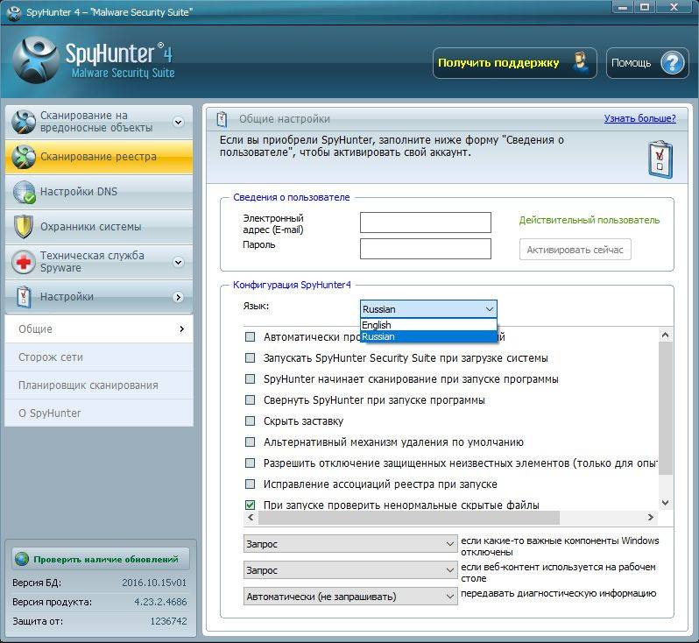Click the support agent icon

coord(580,63)
